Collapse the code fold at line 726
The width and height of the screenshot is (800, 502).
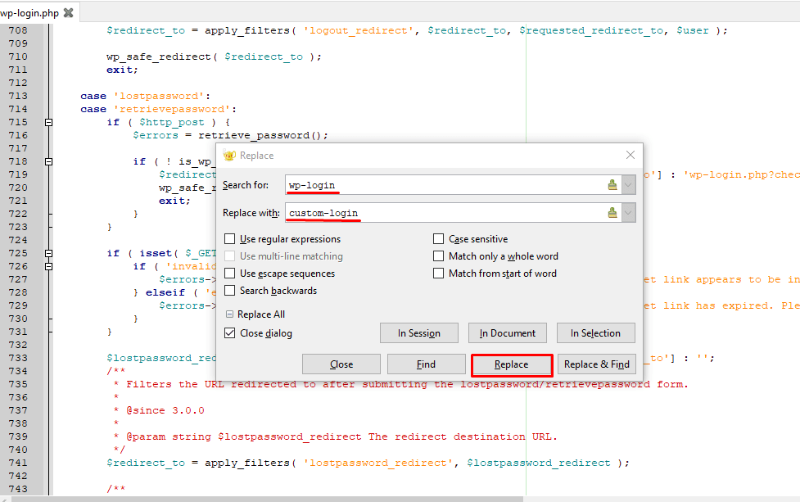48,266
